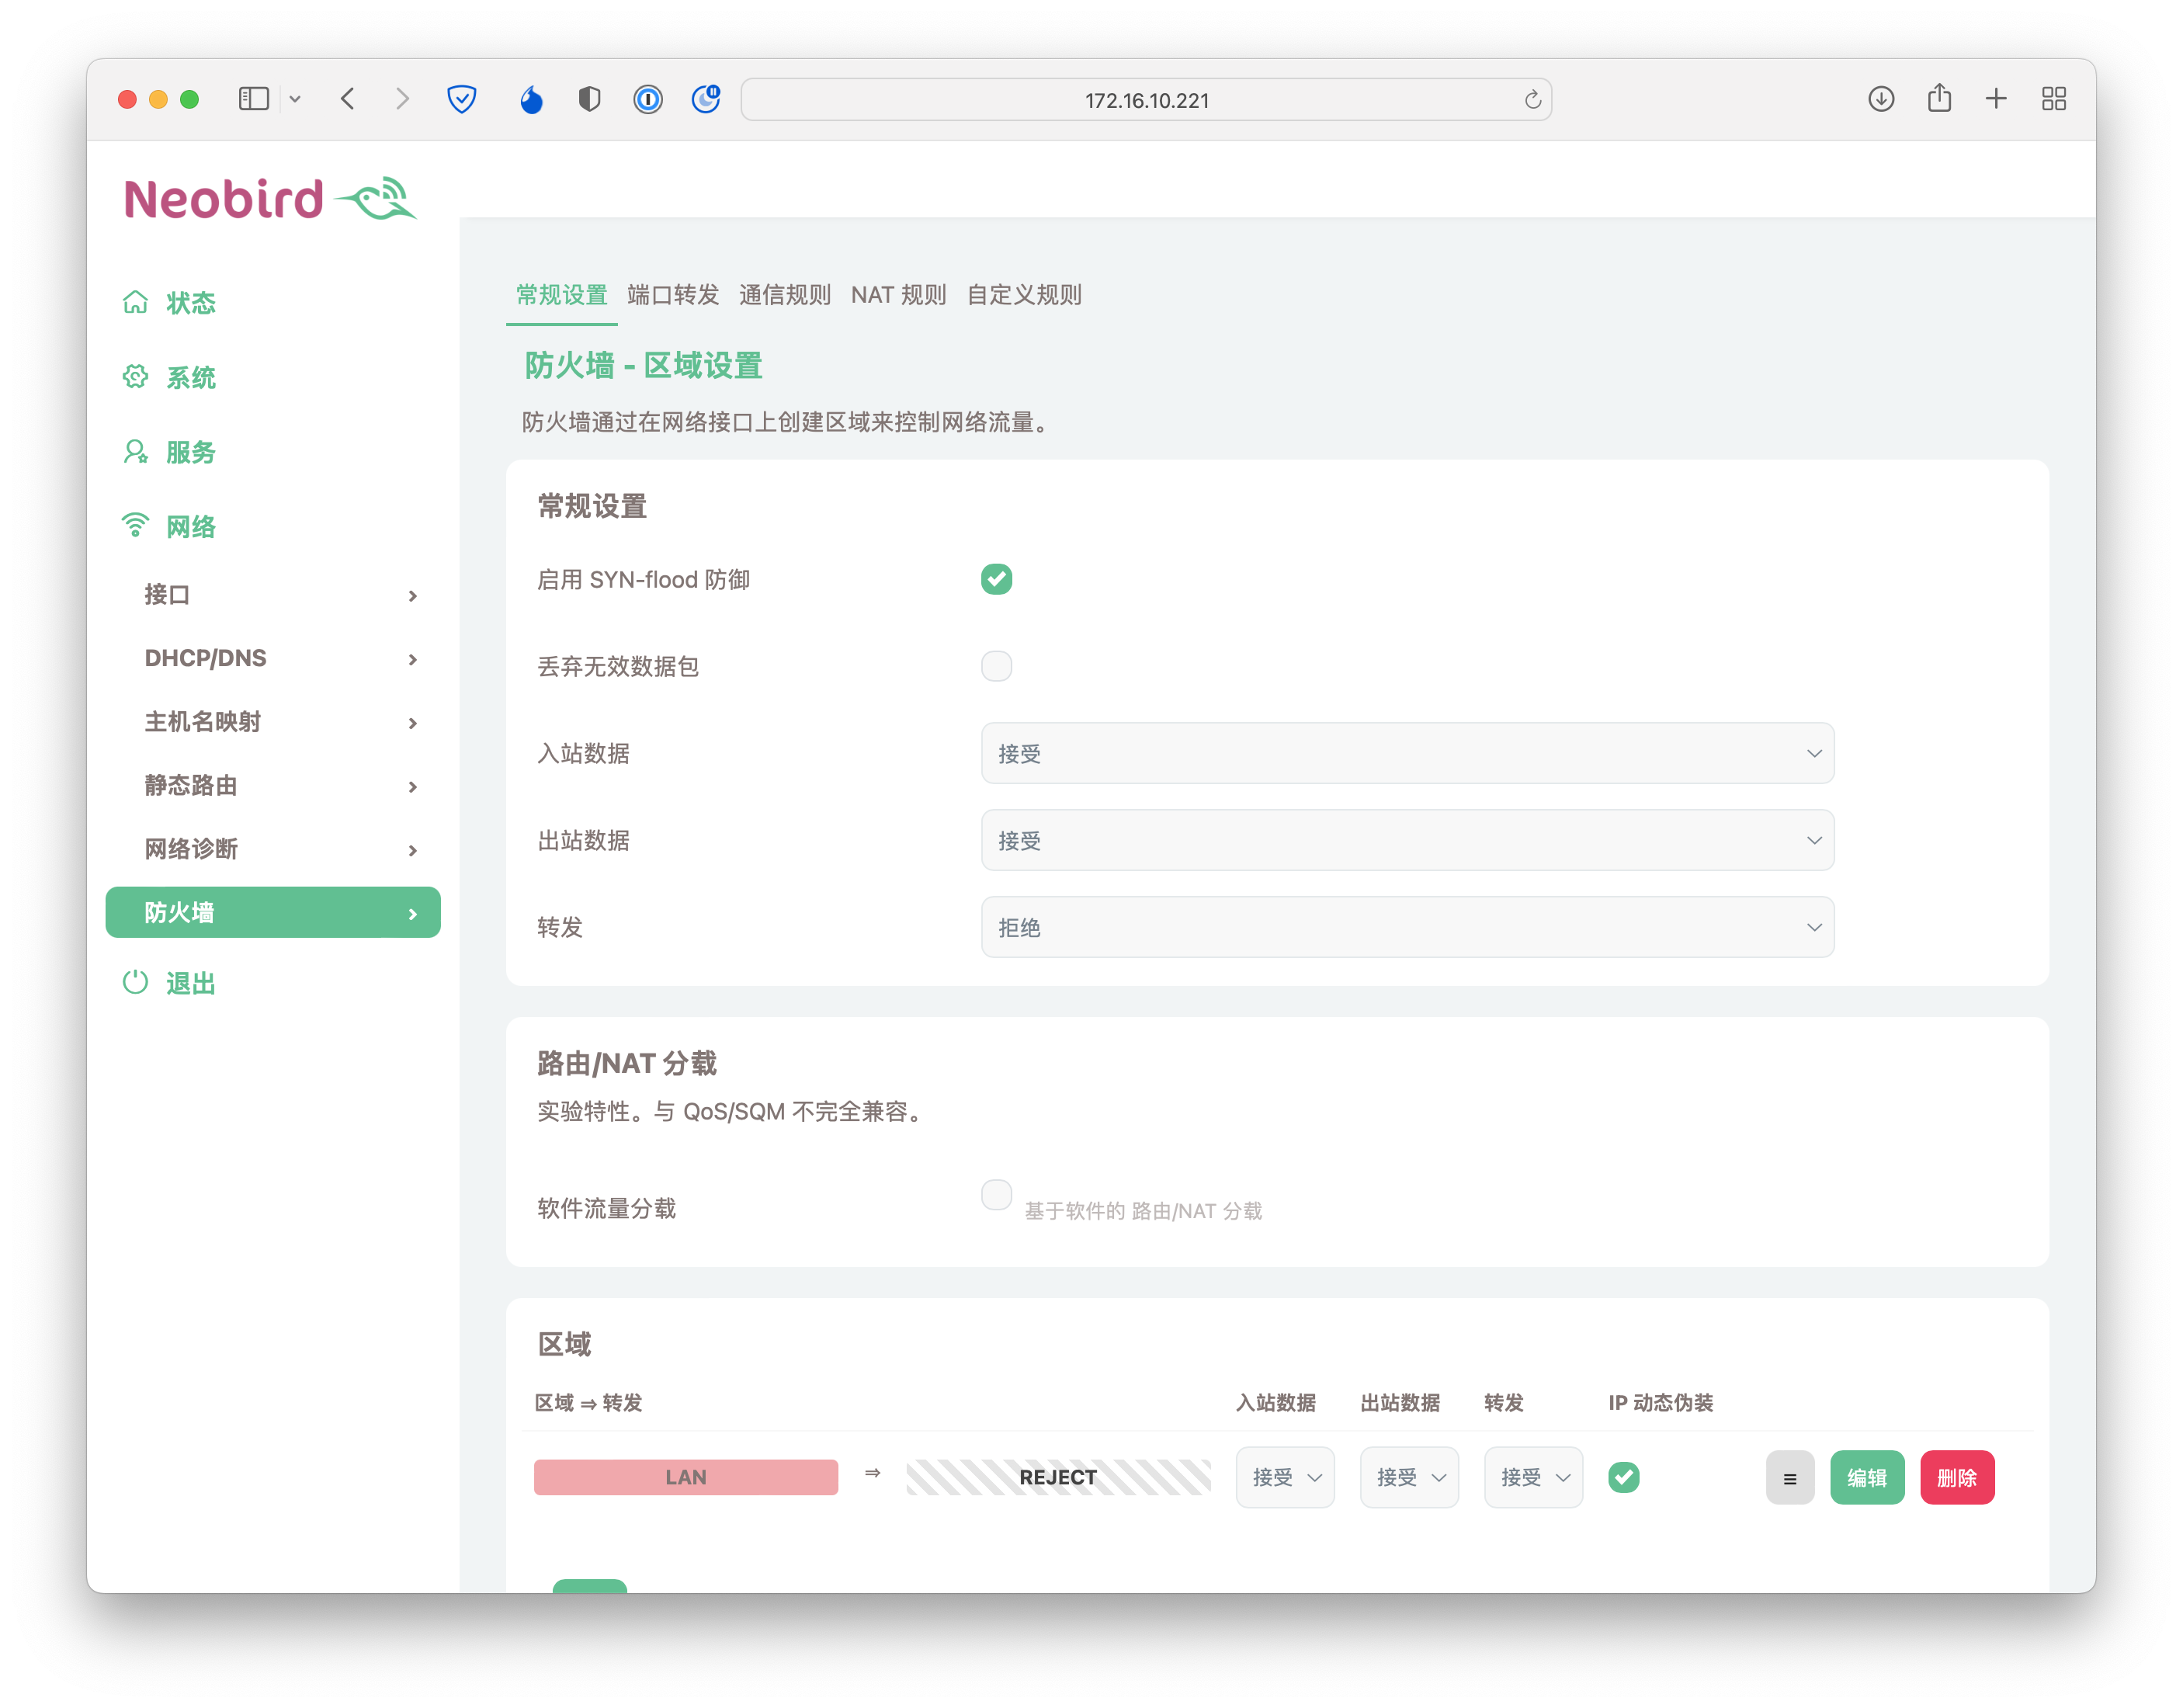This screenshot has width=2183, height=1708.
Task: Click the drag handle icon in LAN row
Action: (x=1789, y=1477)
